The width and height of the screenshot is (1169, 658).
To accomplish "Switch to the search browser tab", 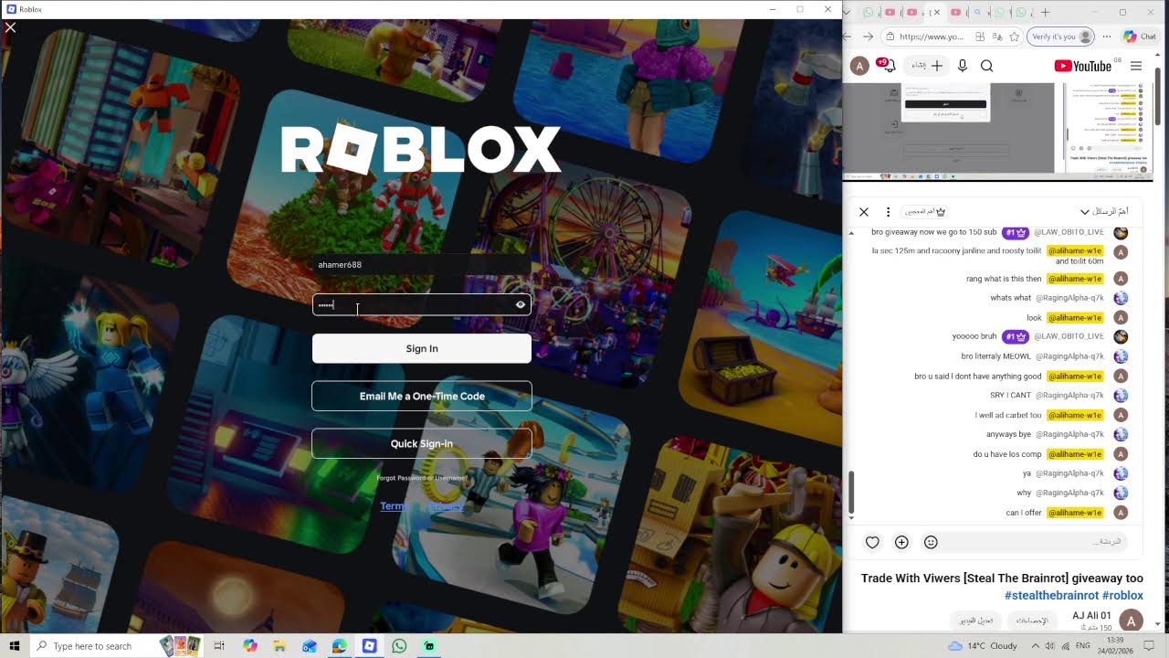I will 978,12.
